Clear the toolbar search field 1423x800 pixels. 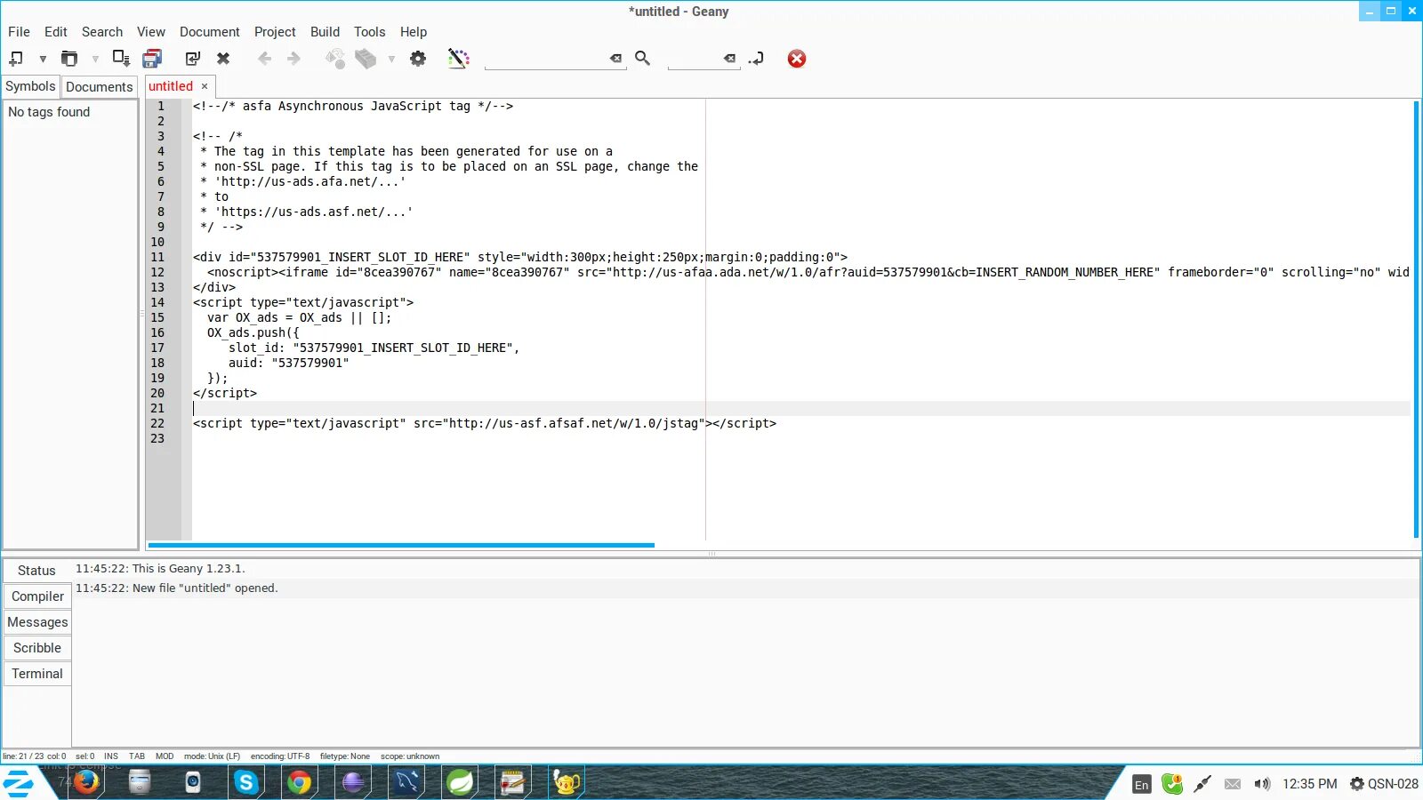615,59
